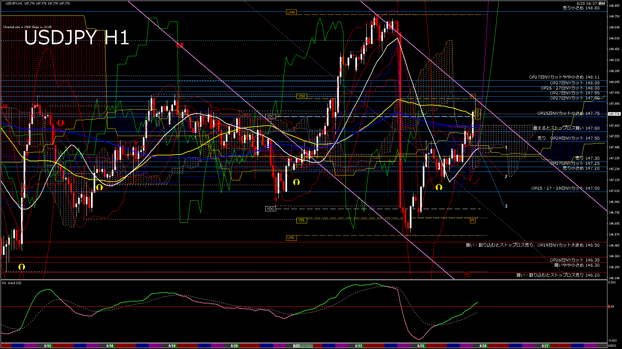Click the MACD 0.301 scale value
Screen dimensions: 622x349
point(612,282)
